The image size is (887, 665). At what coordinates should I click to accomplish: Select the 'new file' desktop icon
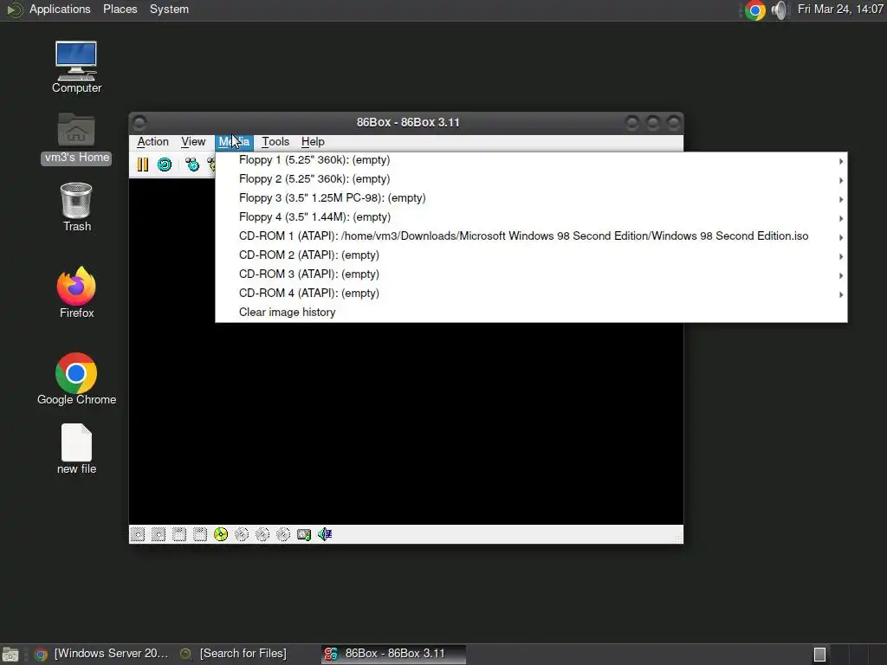(x=76, y=449)
